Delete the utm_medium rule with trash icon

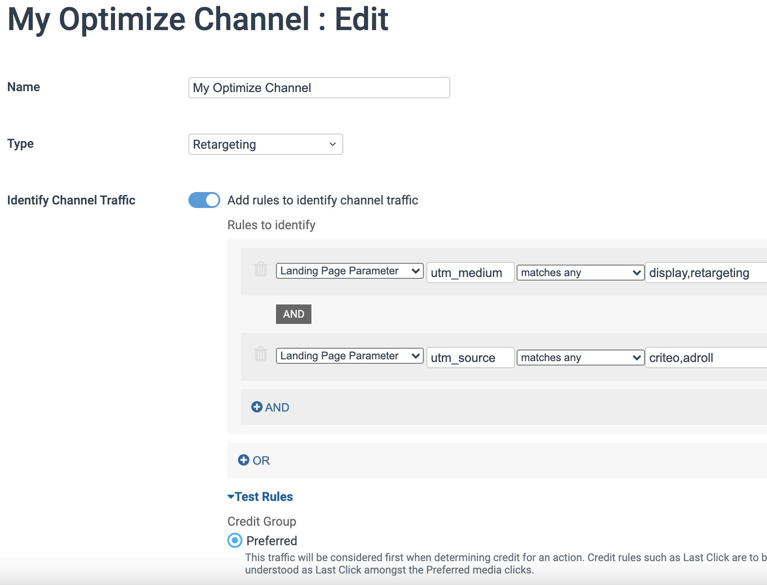pos(261,269)
